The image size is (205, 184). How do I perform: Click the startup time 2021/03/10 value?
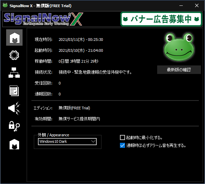(81, 50)
